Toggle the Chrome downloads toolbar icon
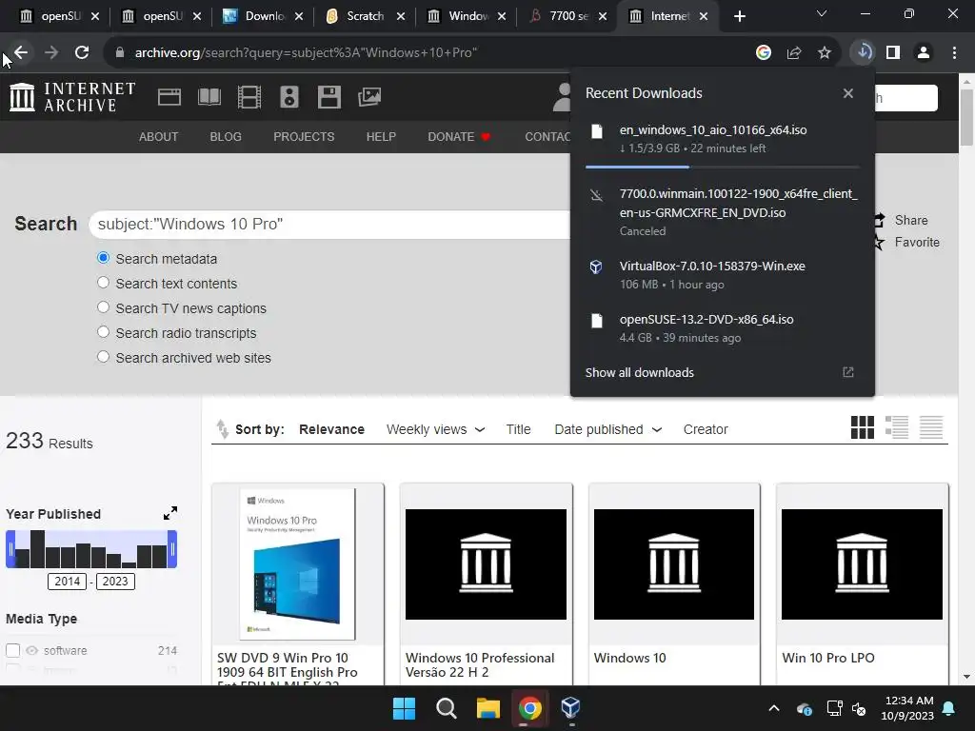Image resolution: width=975 pixels, height=731 pixels. (863, 52)
